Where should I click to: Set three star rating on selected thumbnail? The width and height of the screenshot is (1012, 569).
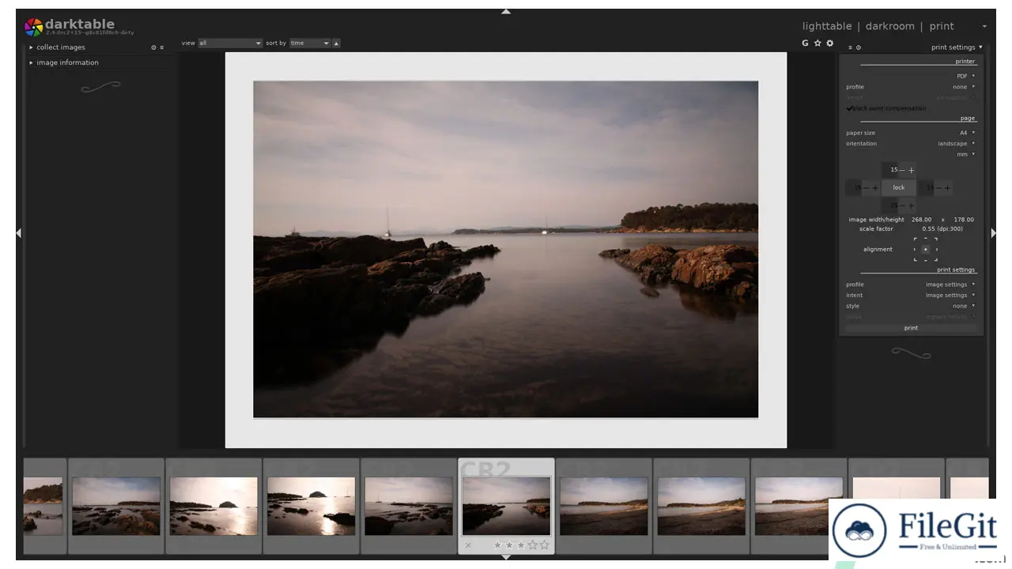[520, 545]
